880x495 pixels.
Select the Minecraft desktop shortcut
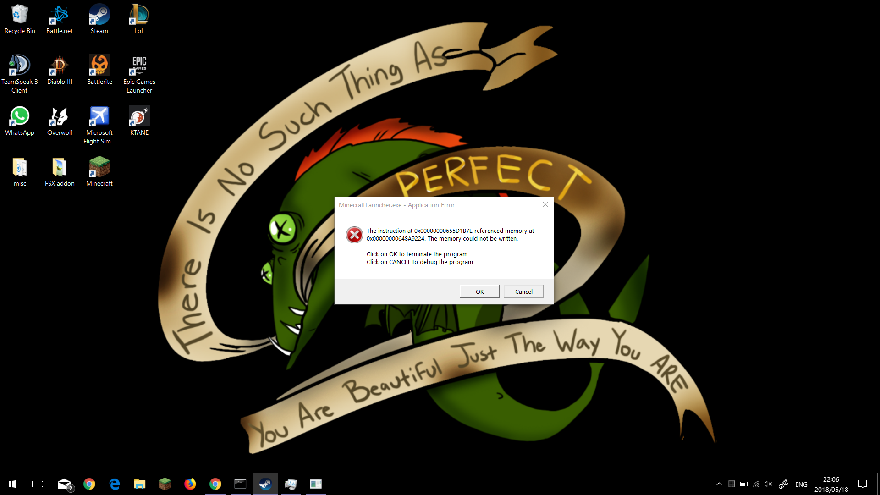coord(99,171)
